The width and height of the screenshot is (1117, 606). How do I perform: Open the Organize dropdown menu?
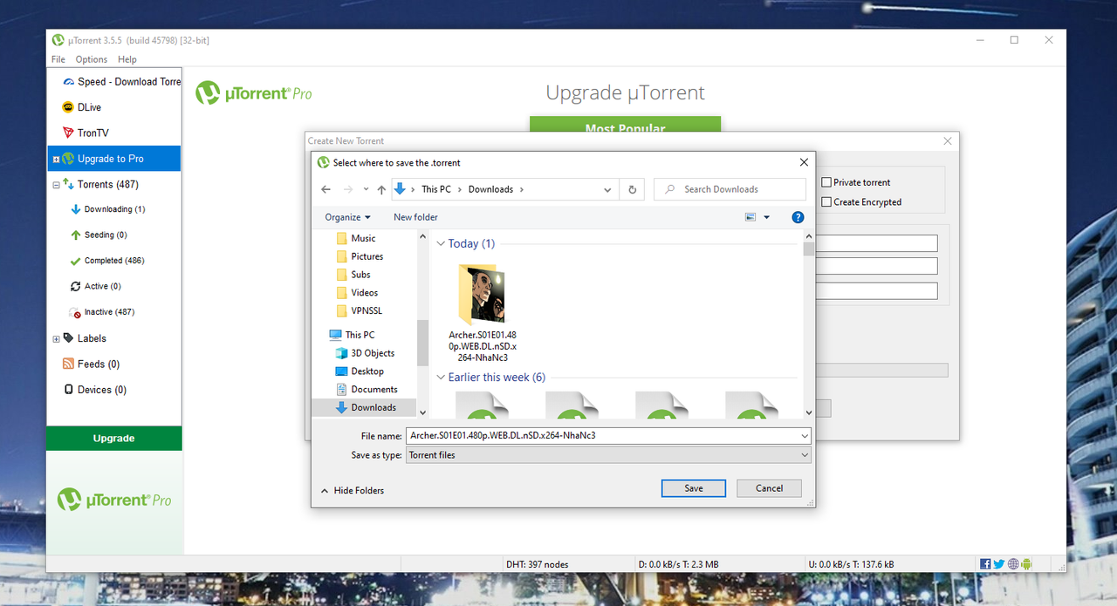click(x=347, y=217)
